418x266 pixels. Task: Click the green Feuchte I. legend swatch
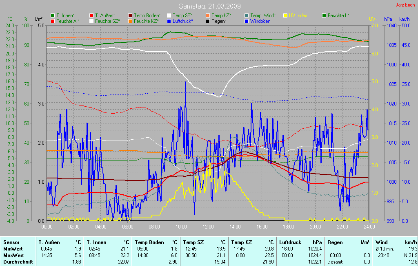[324, 16]
